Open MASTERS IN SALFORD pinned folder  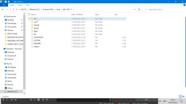pyautogui.click(x=15, y=37)
